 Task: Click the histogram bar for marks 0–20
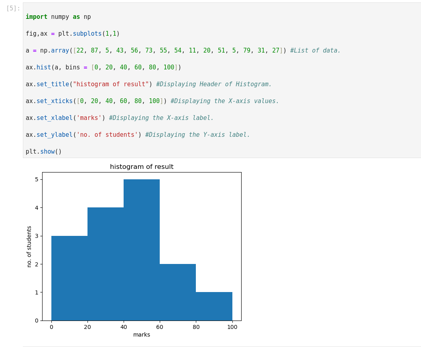click(x=69, y=278)
